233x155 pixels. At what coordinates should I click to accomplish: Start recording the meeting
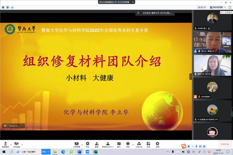(x=128, y=144)
